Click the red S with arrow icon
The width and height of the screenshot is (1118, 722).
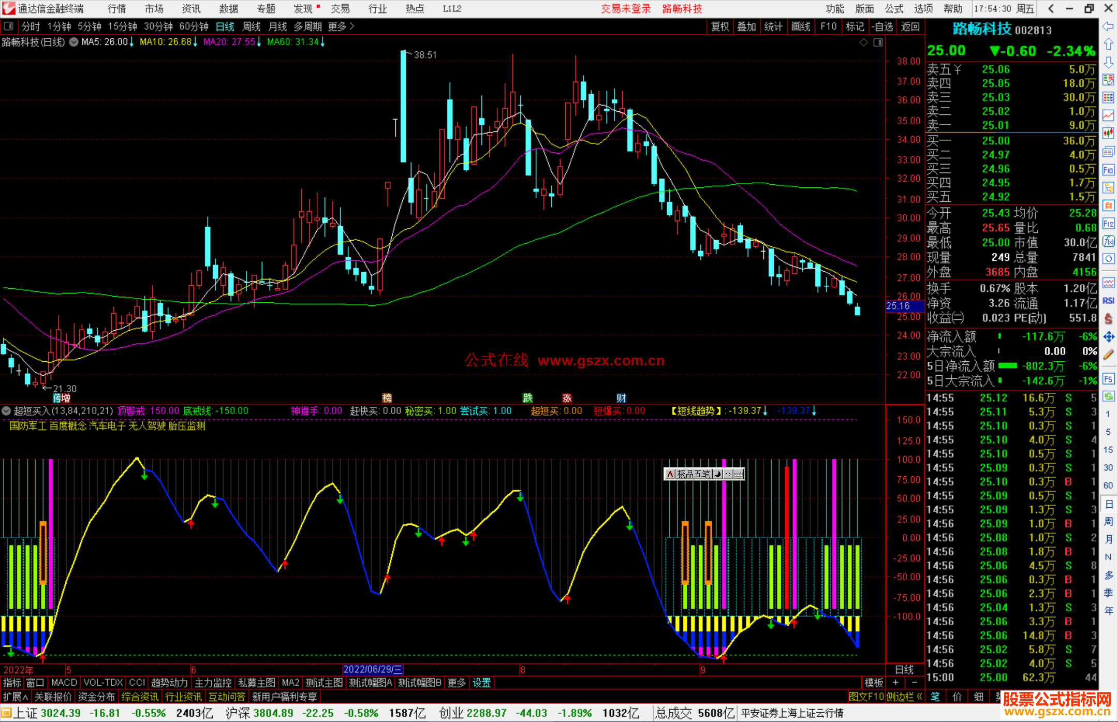[x=1108, y=319]
